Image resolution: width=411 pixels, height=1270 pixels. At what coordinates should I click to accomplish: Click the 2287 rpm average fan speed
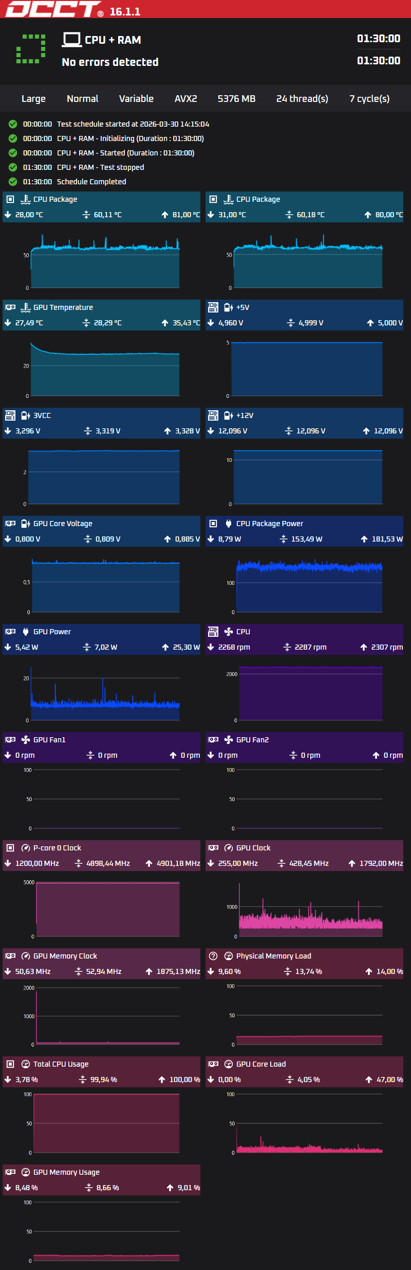(310, 647)
